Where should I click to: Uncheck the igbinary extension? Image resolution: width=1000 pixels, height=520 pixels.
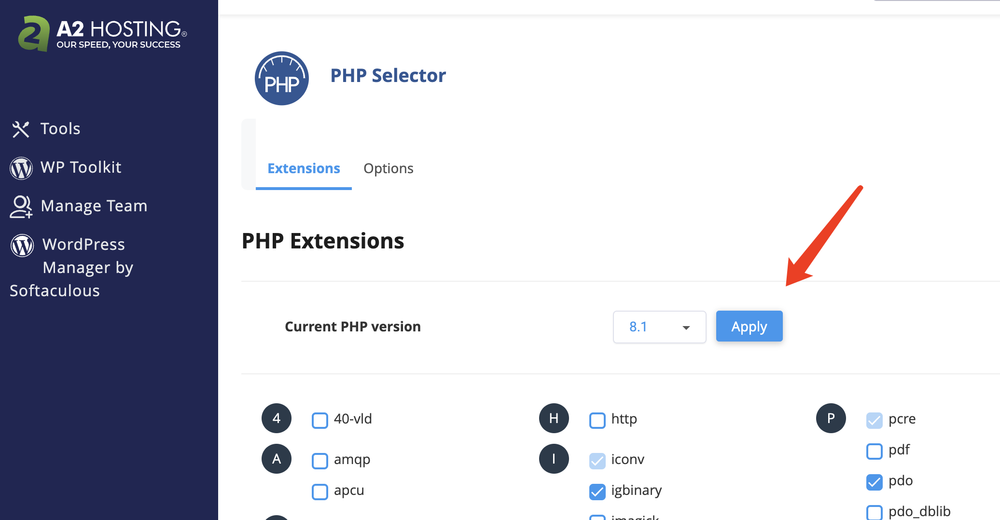click(x=597, y=492)
